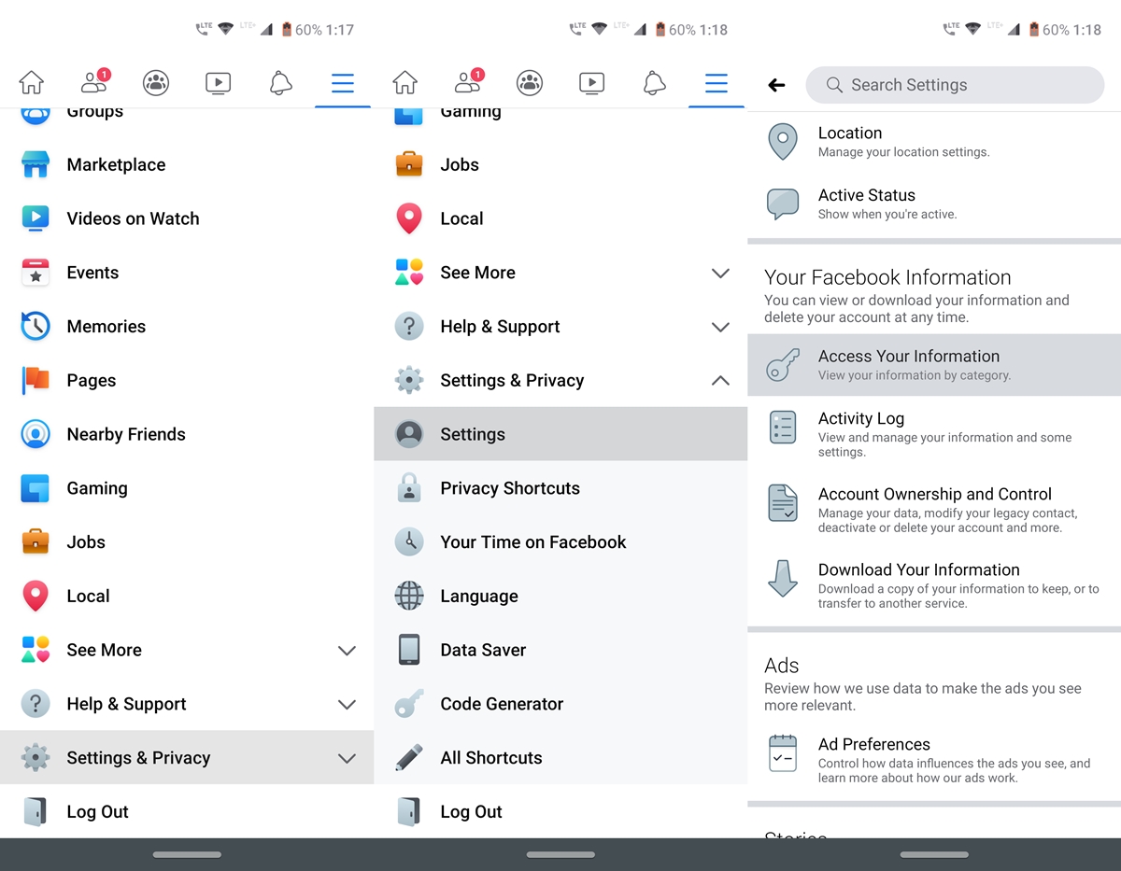This screenshot has width=1121, height=871.
Task: Open Local pin icon in the left screen
Action: pos(35,597)
